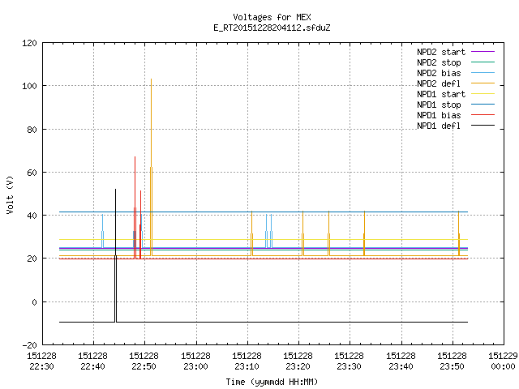Click the chart title 'Voltages for MEX'
Image resolution: width=519 pixels, height=389 pixels.
point(272,17)
